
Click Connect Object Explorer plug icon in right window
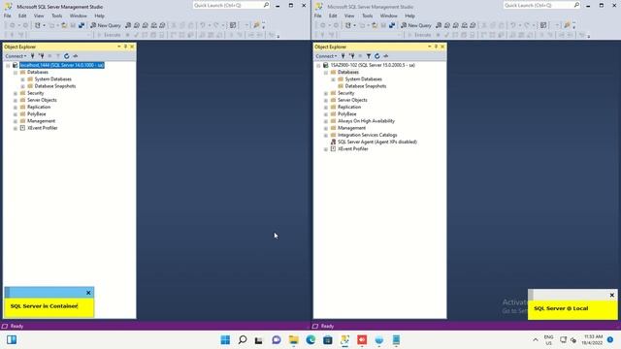[343, 56]
